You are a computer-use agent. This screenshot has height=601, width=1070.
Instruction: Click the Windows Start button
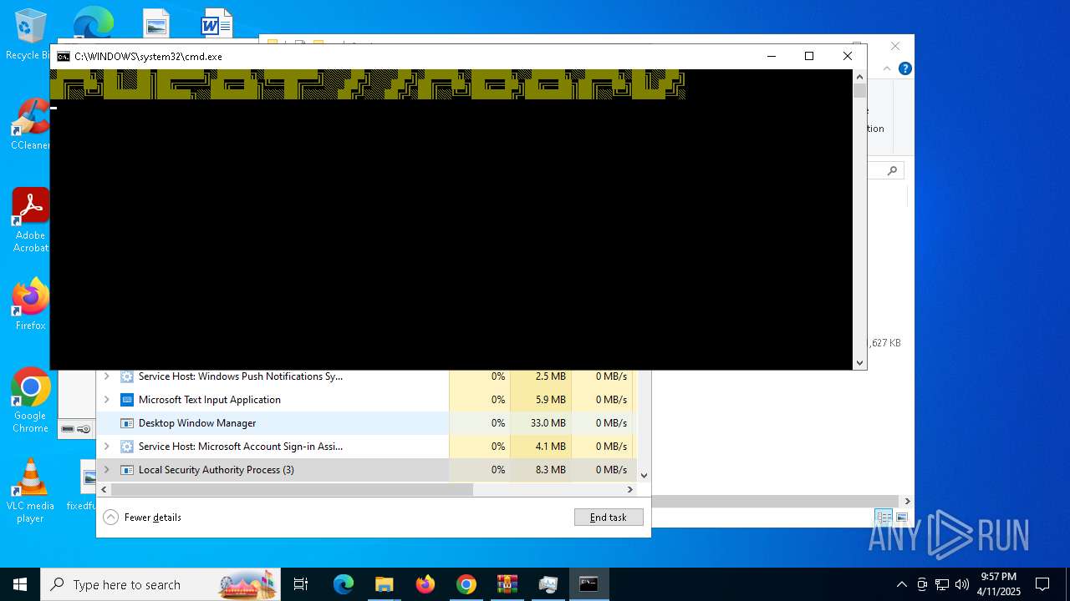click(20, 584)
